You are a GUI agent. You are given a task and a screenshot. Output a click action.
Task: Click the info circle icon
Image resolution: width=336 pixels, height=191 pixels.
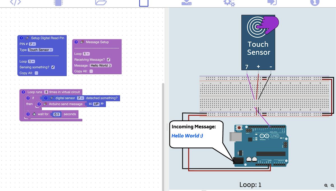(x=315, y=3)
